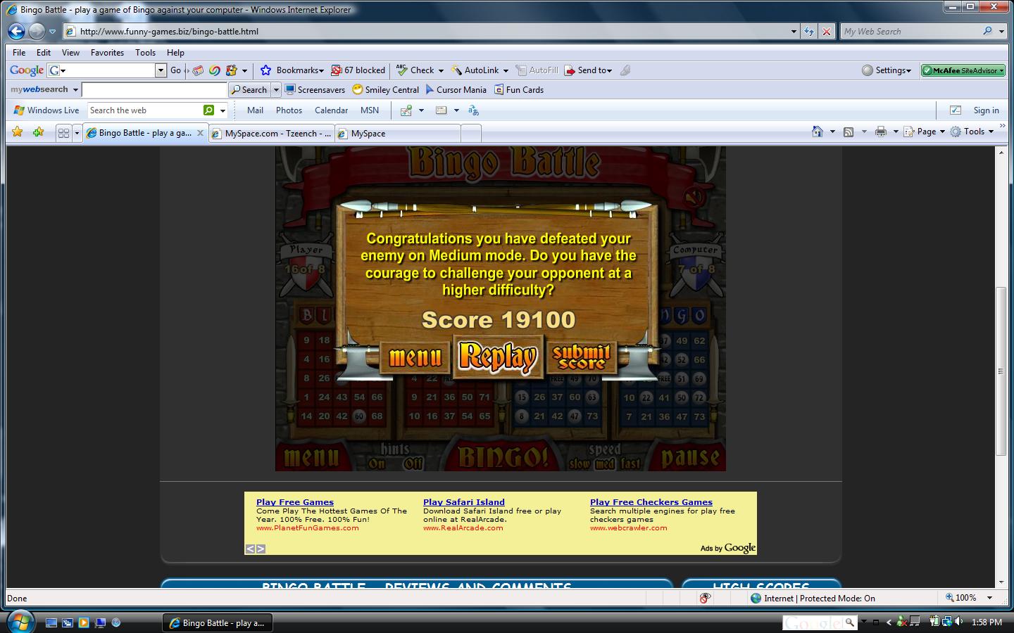This screenshot has width=1014, height=633.
Task: Switch to the MySpace.com - Tzeench tab
Action: coord(271,133)
